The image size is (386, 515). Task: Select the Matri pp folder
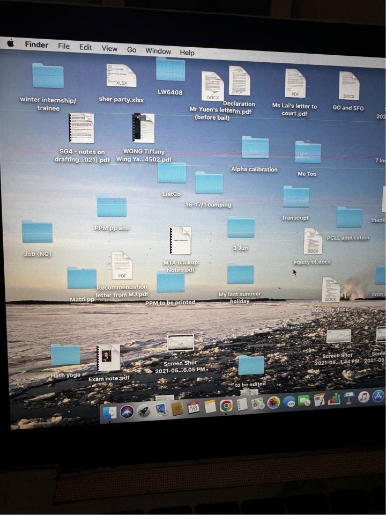pos(81,278)
